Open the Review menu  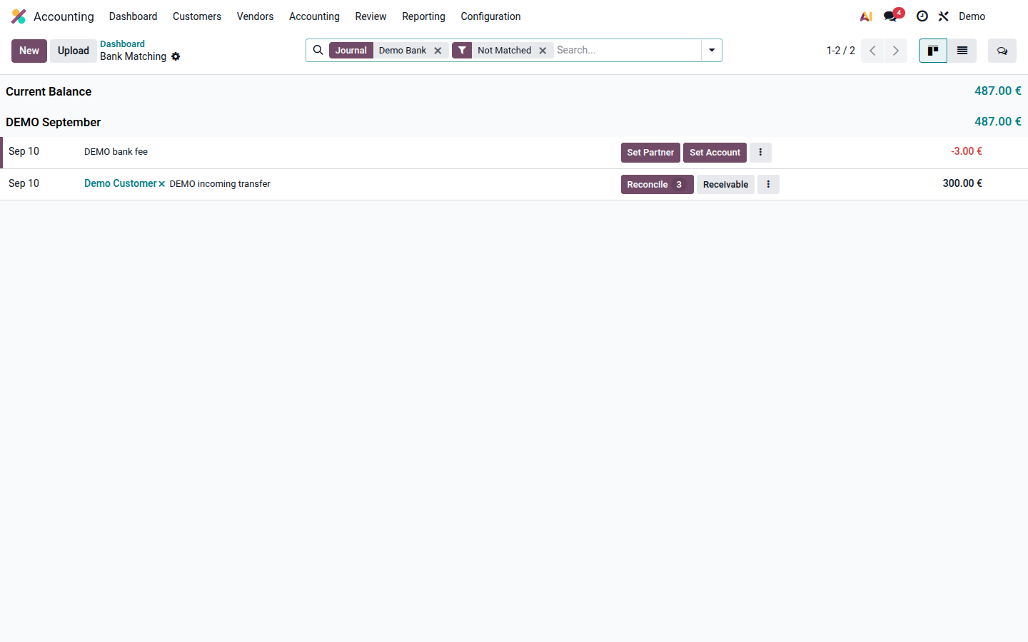click(x=371, y=16)
